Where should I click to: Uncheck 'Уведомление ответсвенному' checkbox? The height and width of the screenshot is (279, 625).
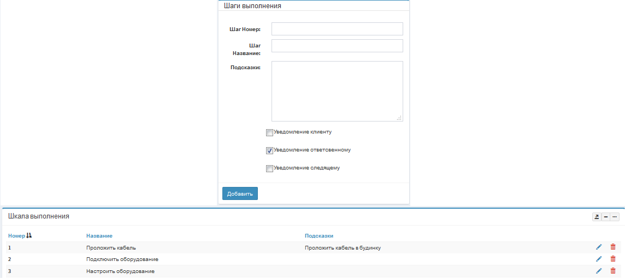(x=269, y=150)
